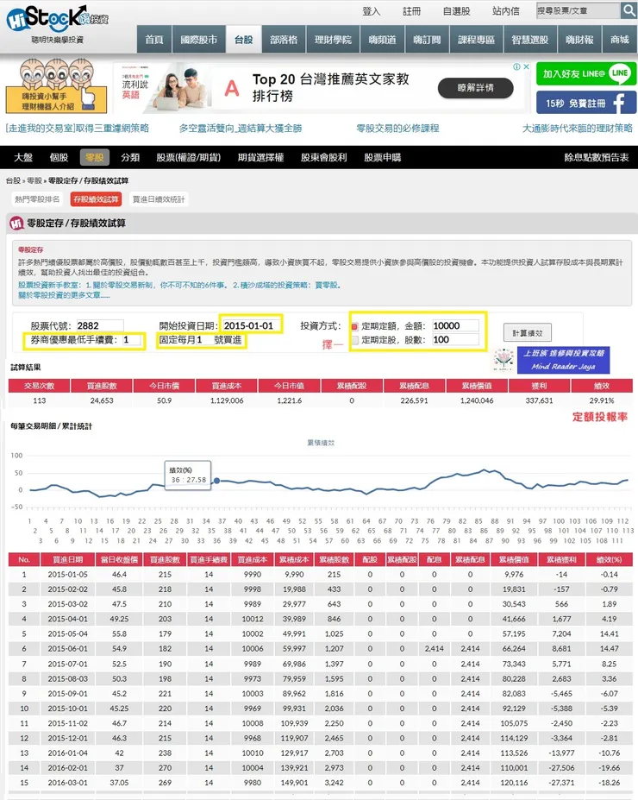Go to the 商城 nav tab
Viewport: 638px width, 800px height.
(620, 40)
